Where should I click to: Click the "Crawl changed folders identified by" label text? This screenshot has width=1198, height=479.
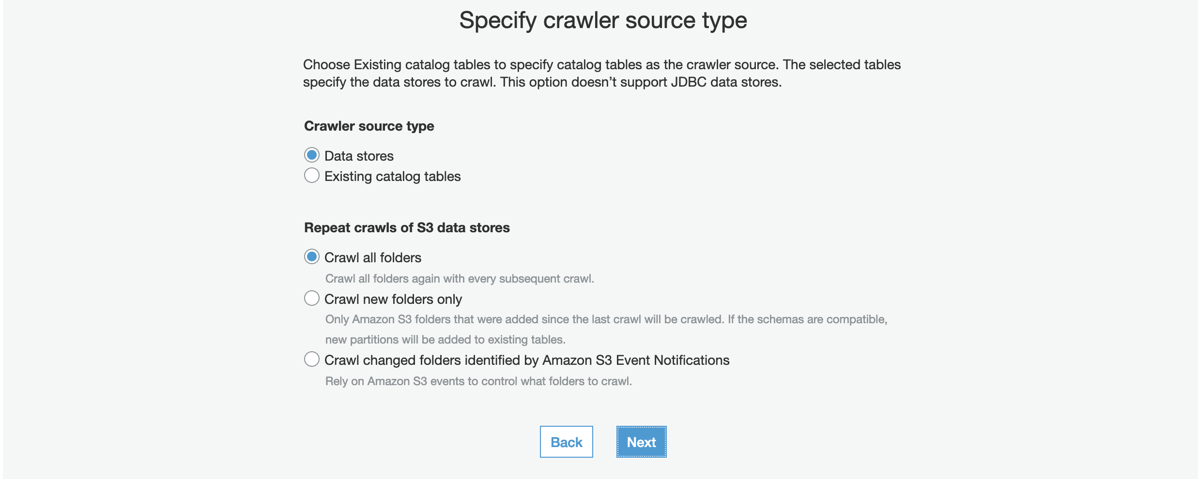pyautogui.click(x=526, y=360)
